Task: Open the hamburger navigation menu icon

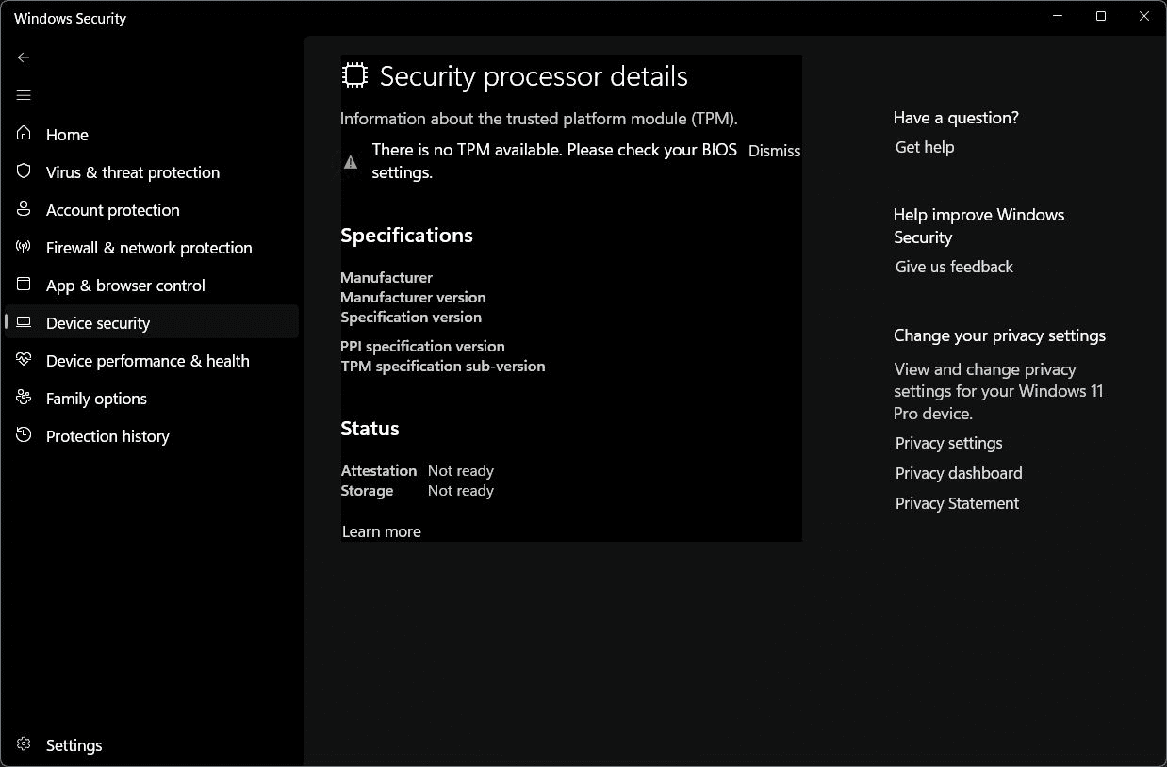Action: (x=24, y=95)
